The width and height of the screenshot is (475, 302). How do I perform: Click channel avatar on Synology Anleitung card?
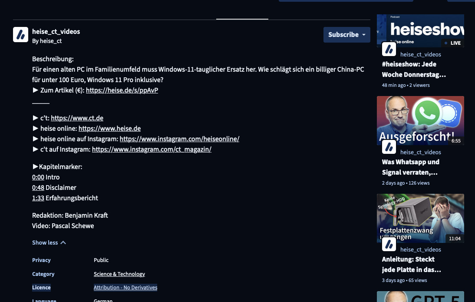pos(389,244)
